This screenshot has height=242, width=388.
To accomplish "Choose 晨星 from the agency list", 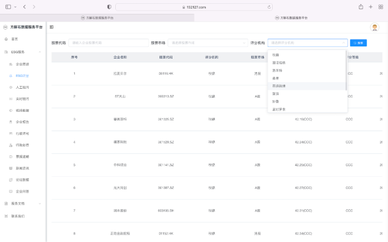I will click(307, 79).
